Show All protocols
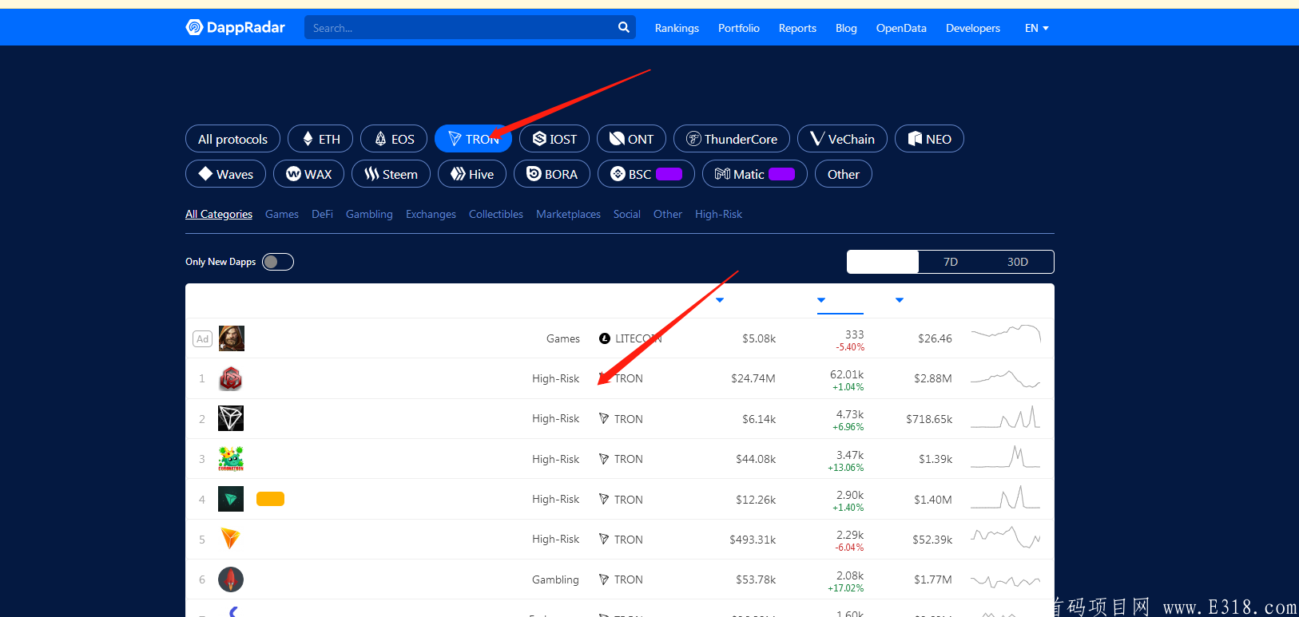This screenshot has height=617, width=1299. [232, 139]
